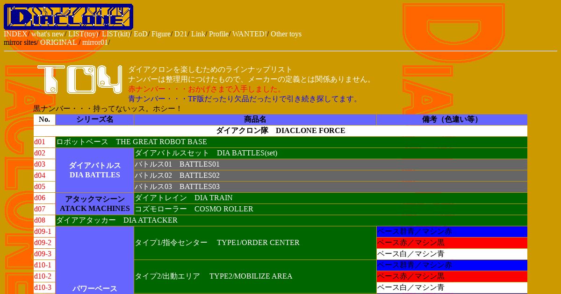Open the Profile link

coord(219,34)
